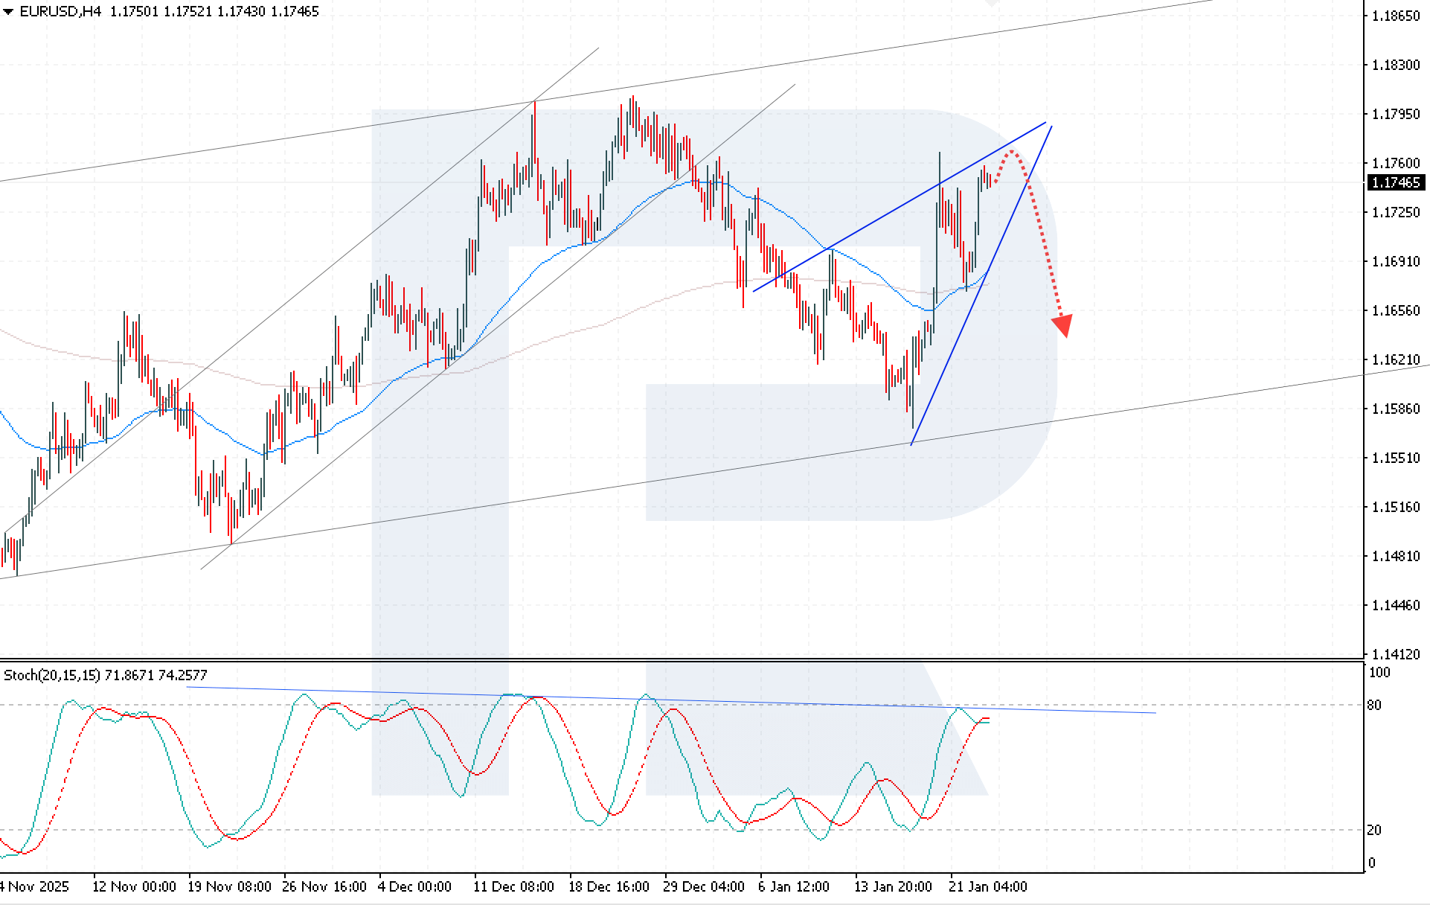Click the 1.14120 price axis label
1430x905 pixels.
tap(1396, 654)
